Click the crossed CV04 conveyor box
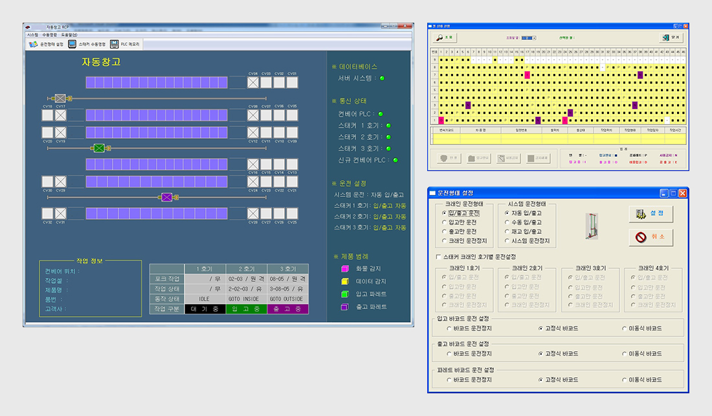Screen dimensions: 712x416 [x=253, y=82]
